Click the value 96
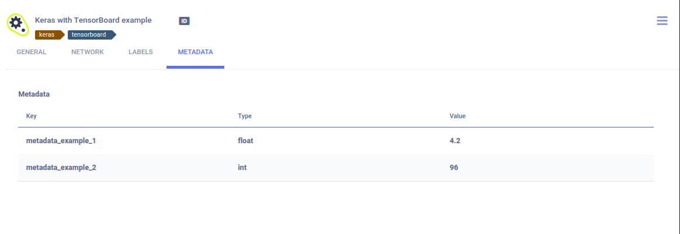The image size is (680, 234). tap(454, 168)
